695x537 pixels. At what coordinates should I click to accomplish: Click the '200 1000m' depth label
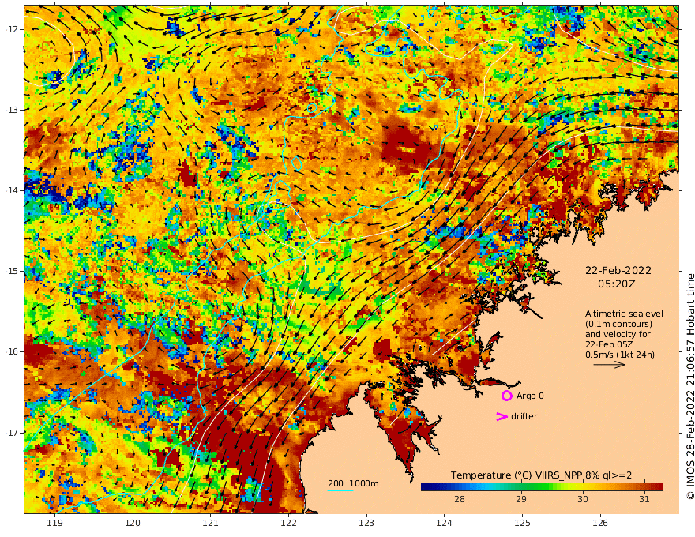(x=353, y=483)
